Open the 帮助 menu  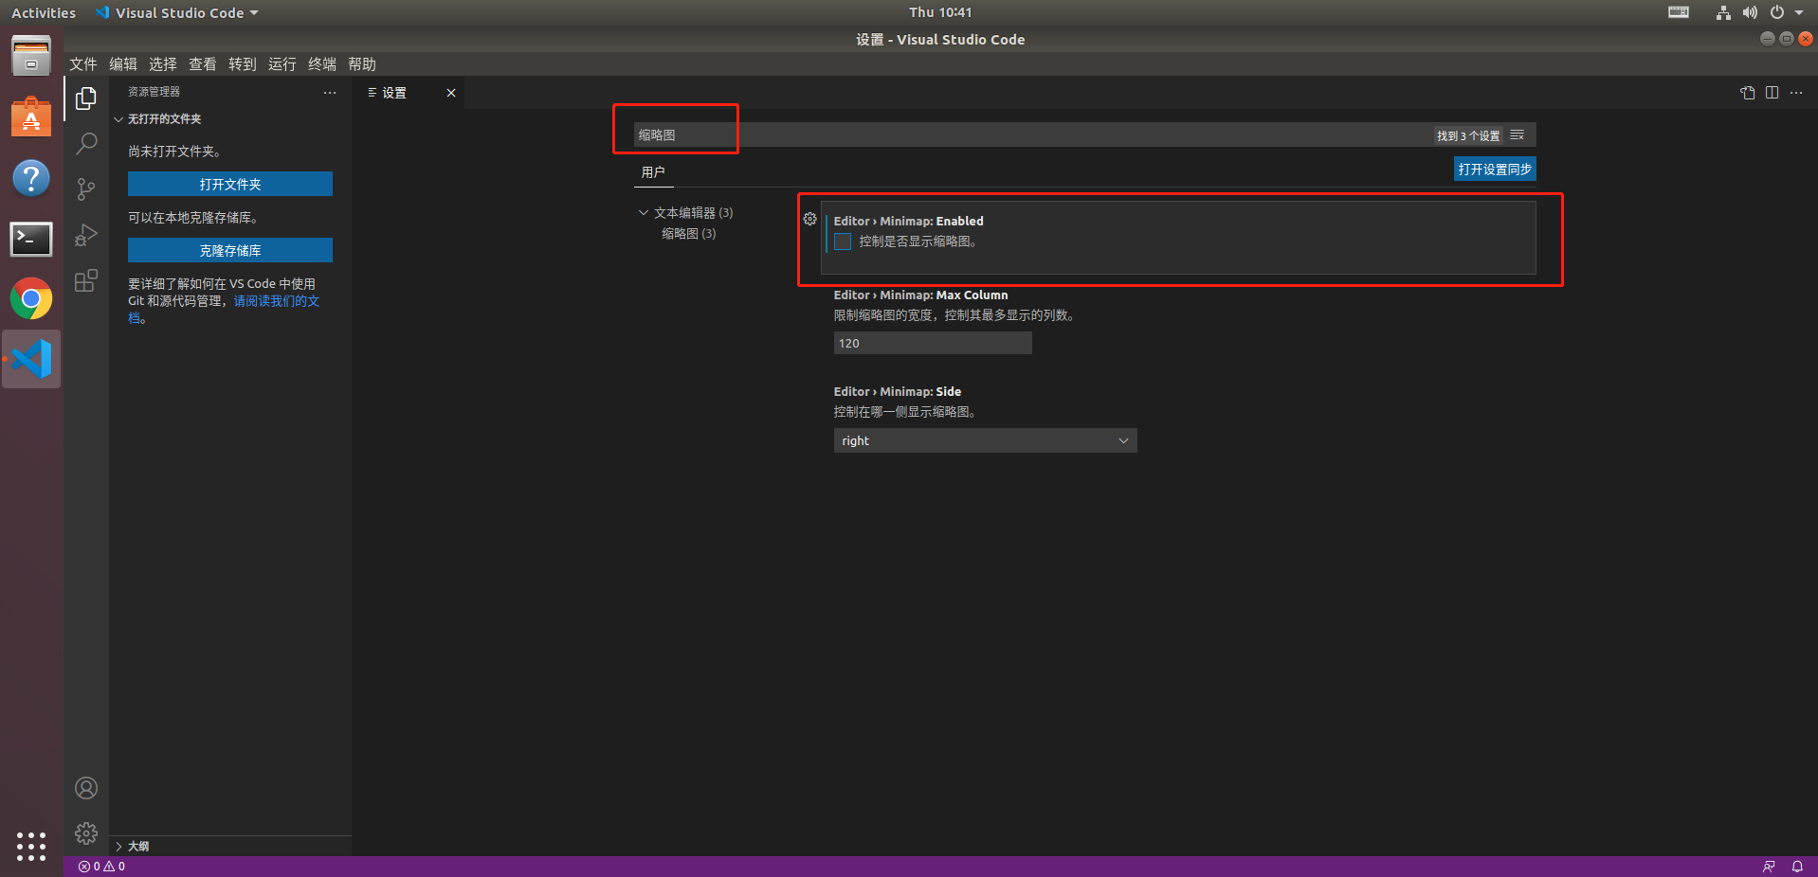[x=362, y=63]
